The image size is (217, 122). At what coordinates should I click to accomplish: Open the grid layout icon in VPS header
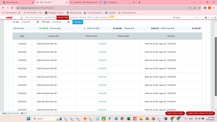tap(215, 18)
